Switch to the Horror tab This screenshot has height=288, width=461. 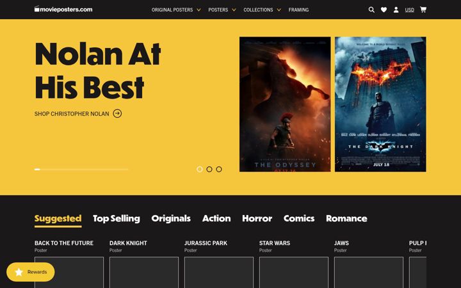tap(257, 219)
